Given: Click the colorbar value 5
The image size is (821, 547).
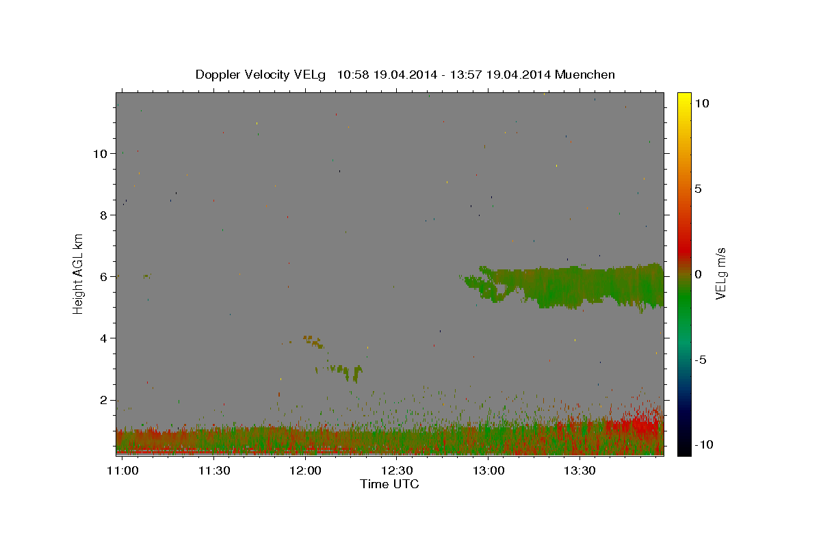Looking at the screenshot, I should click(698, 188).
